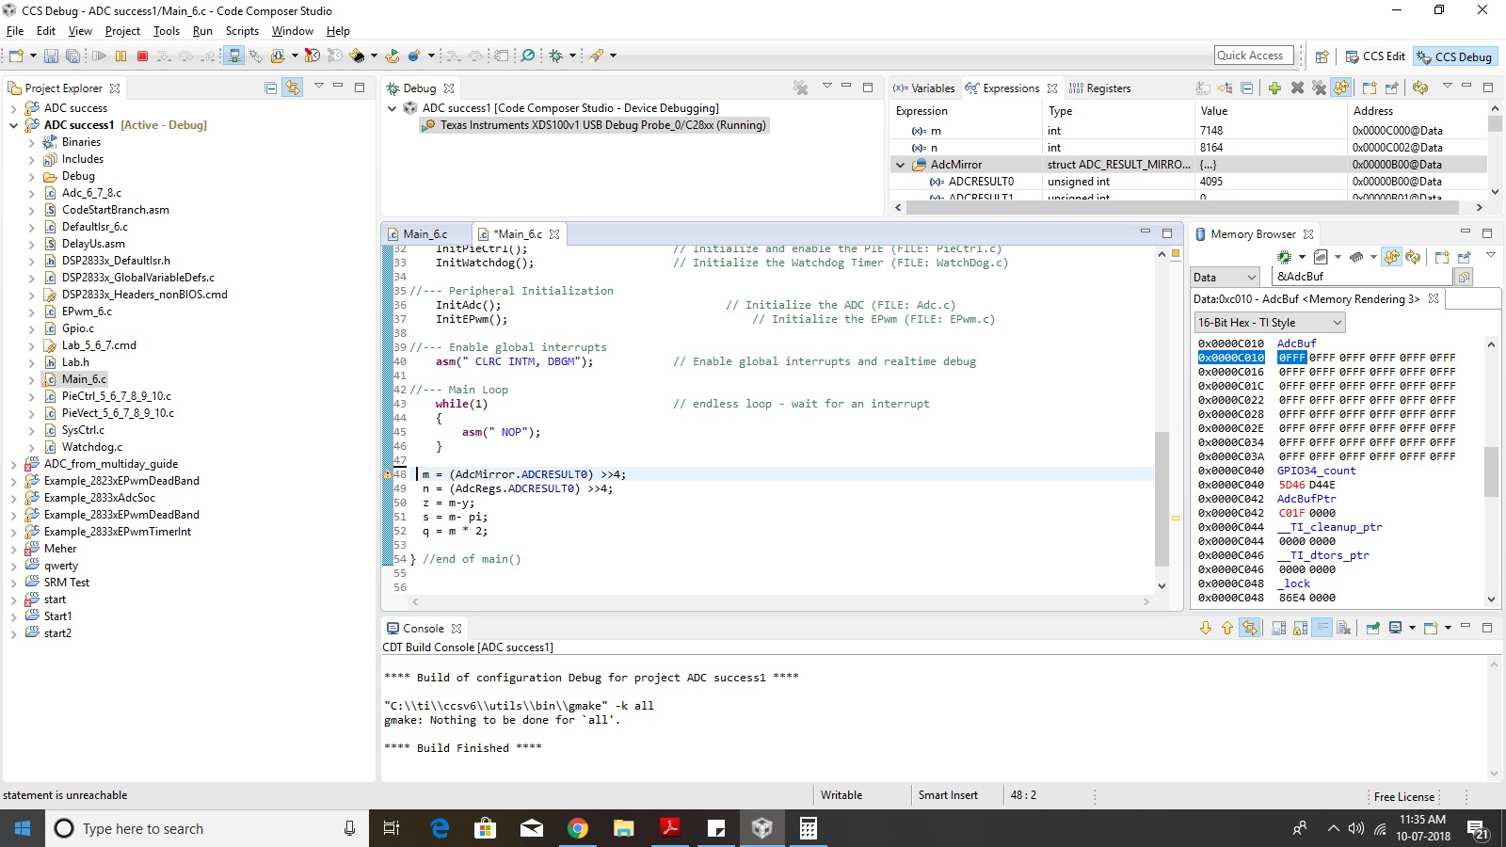Collapse the ADC success1 project tree
The width and height of the screenshot is (1506, 847).
coord(14,125)
